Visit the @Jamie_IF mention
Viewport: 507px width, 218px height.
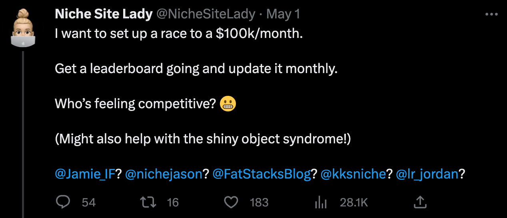coord(85,174)
